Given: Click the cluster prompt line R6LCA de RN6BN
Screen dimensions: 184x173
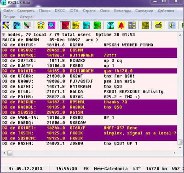Looking at the screenshot, I should coord(50,40).
